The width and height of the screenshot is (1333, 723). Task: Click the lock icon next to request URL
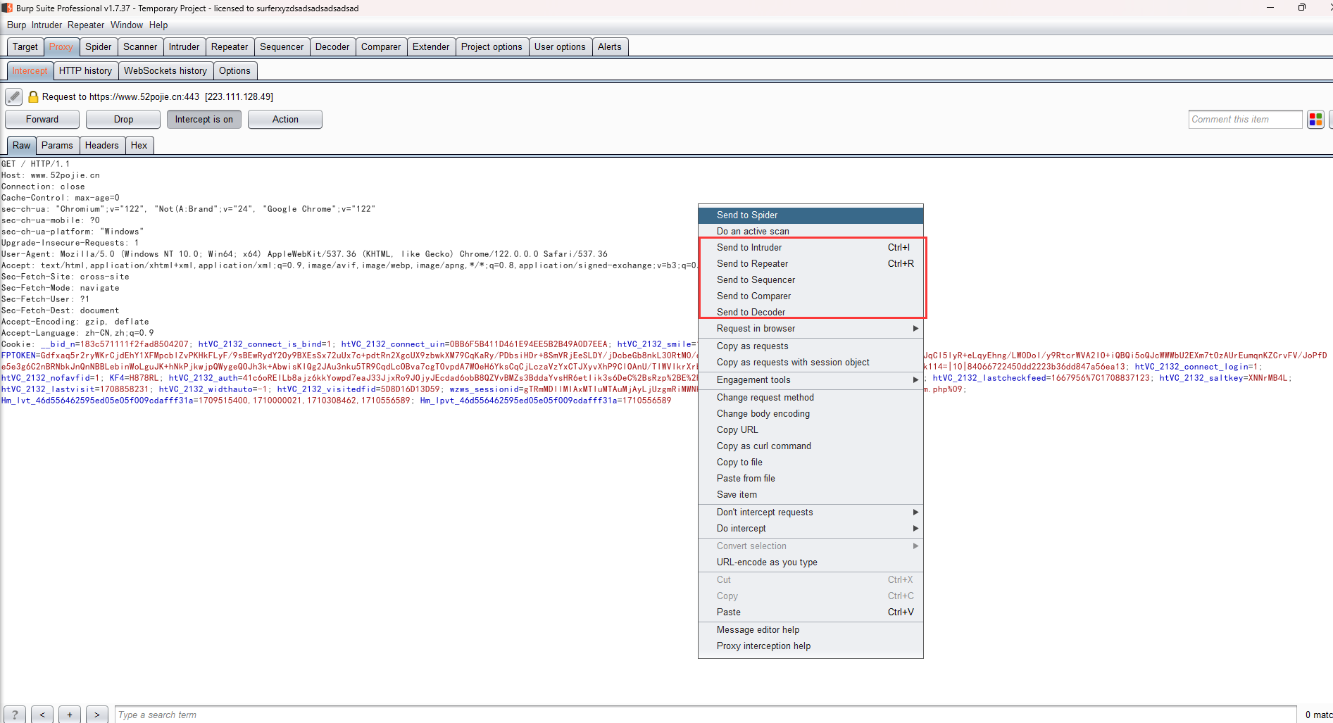[x=33, y=96]
